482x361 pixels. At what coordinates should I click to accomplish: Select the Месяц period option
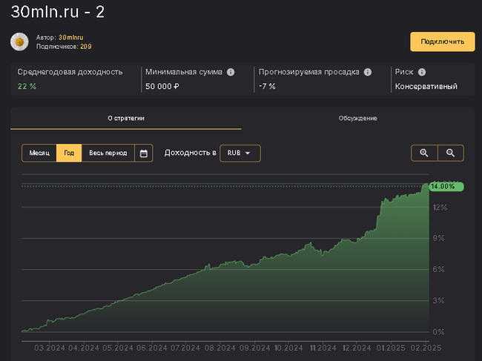point(39,153)
